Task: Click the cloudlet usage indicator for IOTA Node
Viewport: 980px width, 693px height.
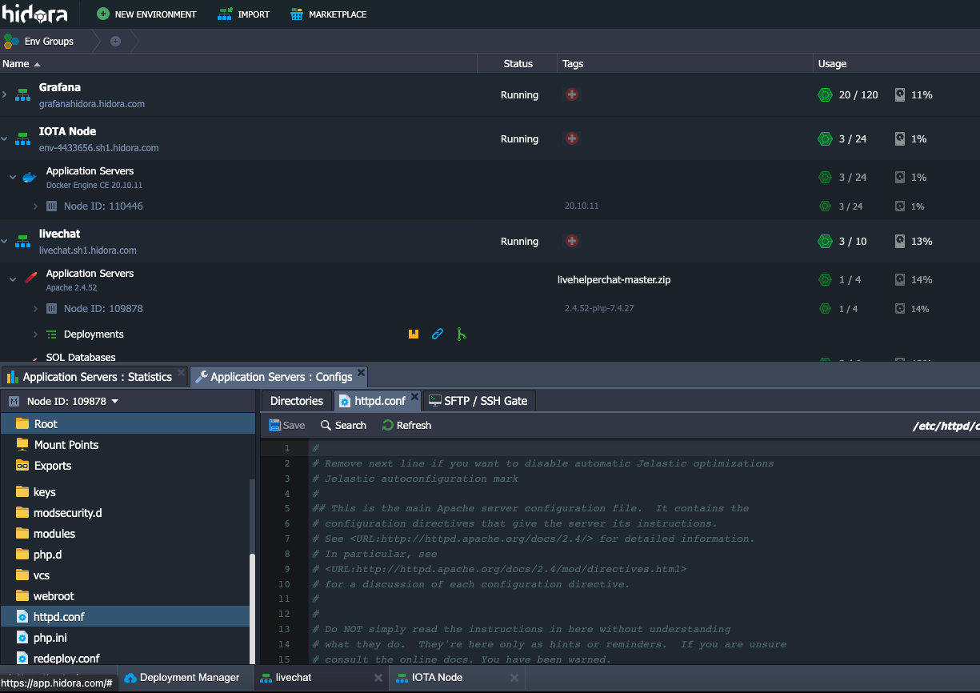Action: click(825, 138)
